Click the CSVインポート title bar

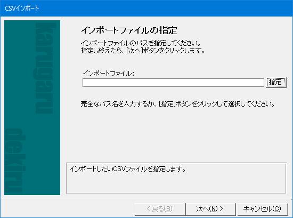pos(146,8)
